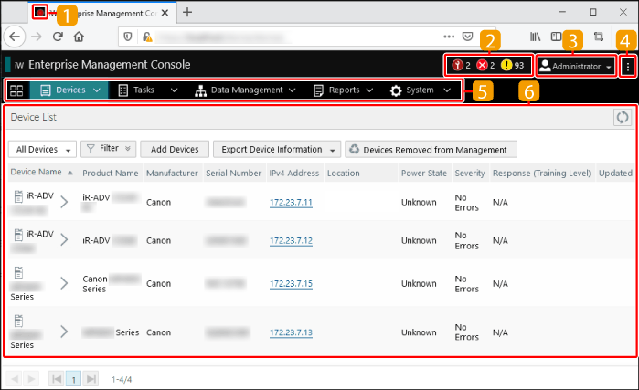This screenshot has height=390, width=639.
Task: Click the browser home icon
Action: pyautogui.click(x=79, y=37)
